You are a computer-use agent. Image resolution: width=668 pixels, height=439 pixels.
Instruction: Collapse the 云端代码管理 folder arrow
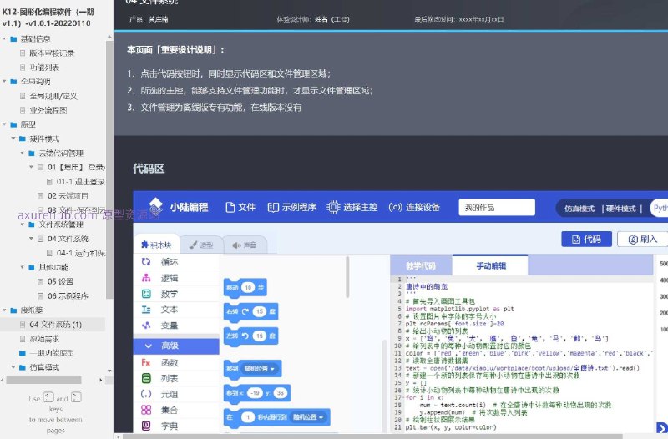tap(23, 153)
